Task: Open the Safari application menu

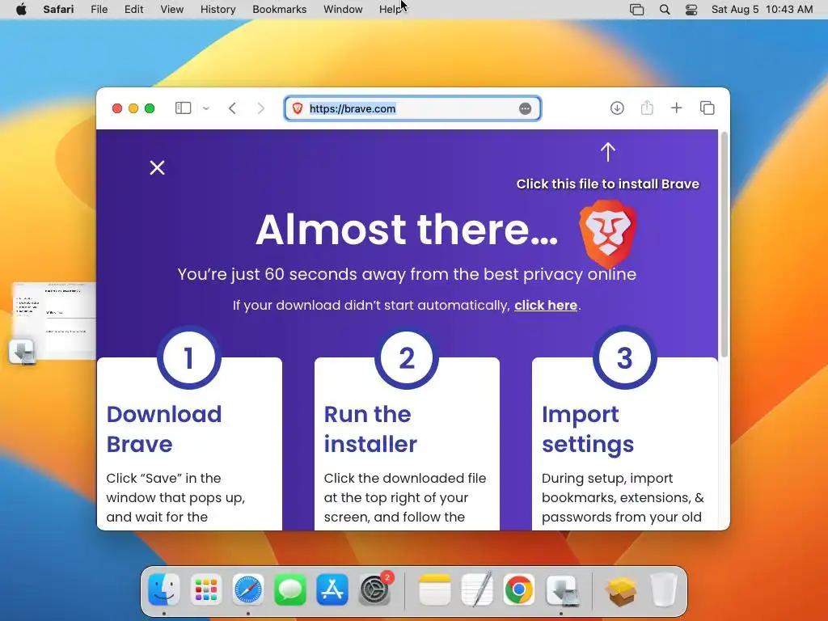Action: pyautogui.click(x=58, y=10)
